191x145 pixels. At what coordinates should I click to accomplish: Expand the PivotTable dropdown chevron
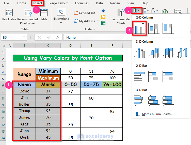pos(9,23)
